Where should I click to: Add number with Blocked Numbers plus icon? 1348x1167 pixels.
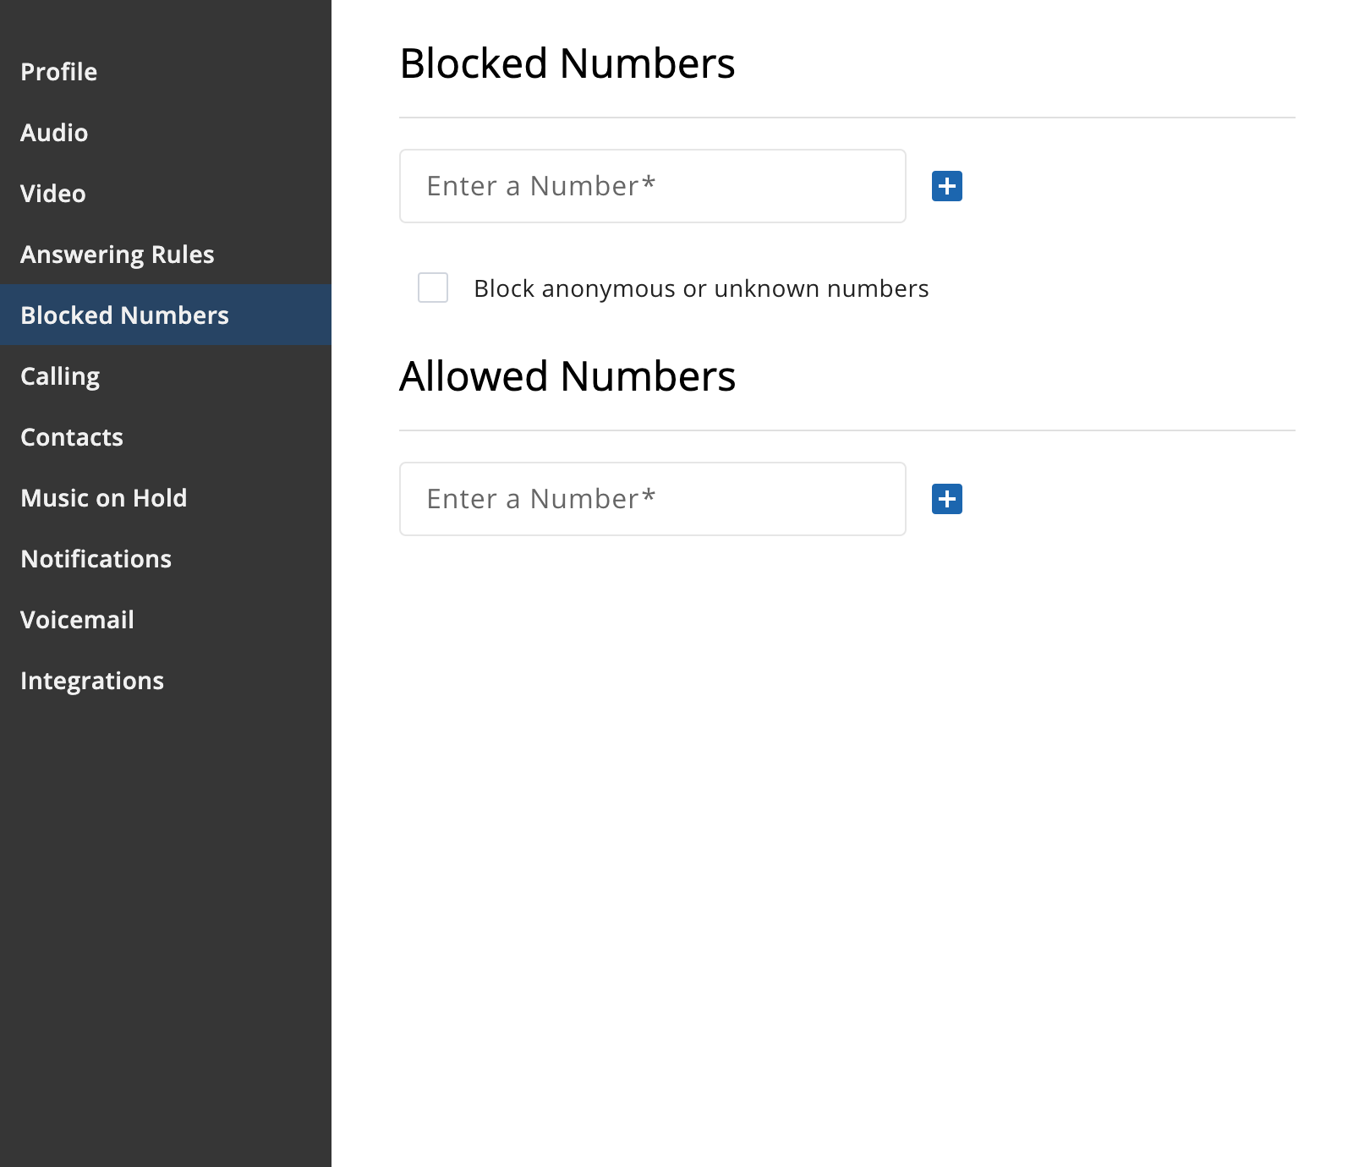947,186
